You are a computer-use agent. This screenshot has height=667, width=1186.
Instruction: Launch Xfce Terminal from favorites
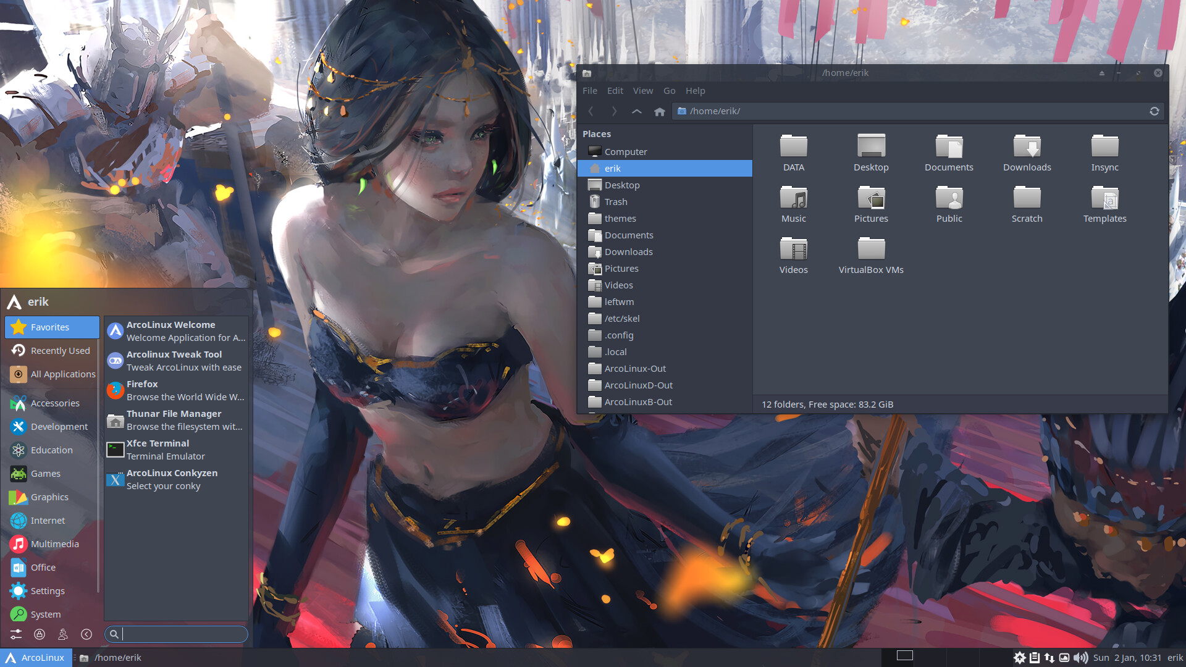(x=176, y=450)
